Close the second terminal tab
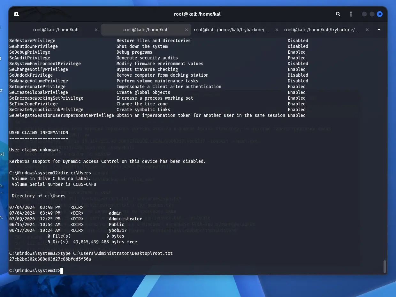396x297 pixels. coord(187,30)
